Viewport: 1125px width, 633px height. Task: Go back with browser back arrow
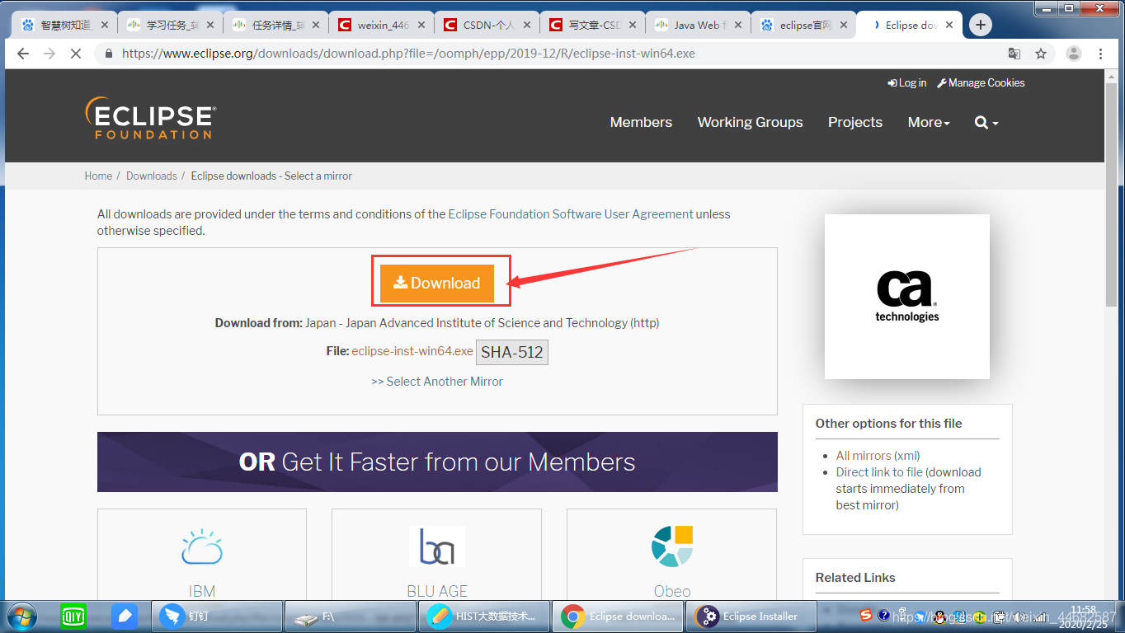tap(22, 54)
